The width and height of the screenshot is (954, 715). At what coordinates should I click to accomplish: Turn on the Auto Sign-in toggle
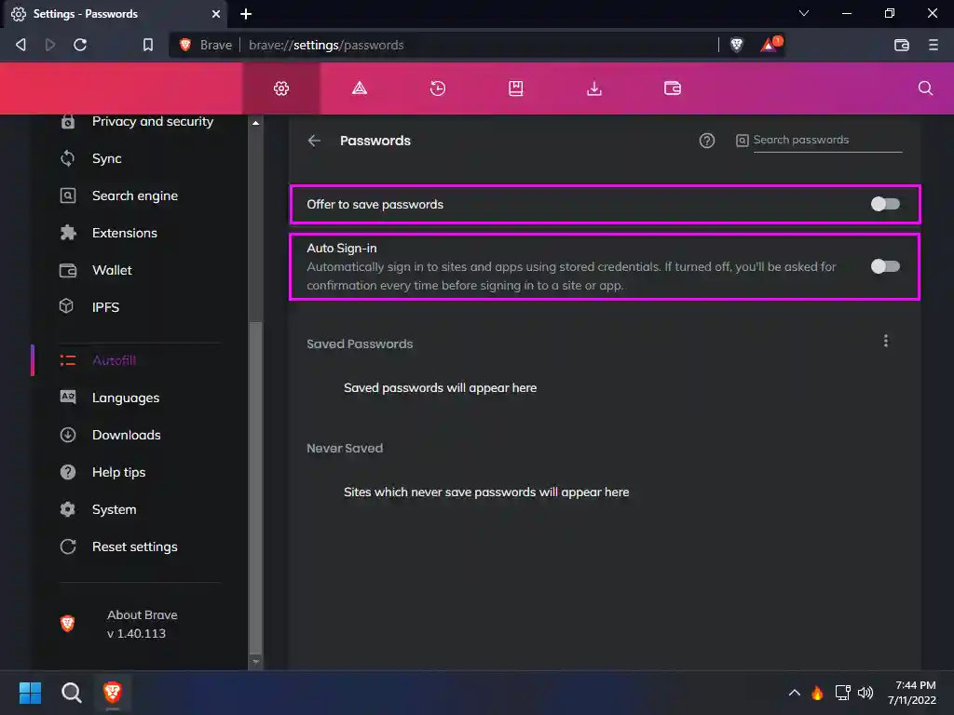coord(885,266)
